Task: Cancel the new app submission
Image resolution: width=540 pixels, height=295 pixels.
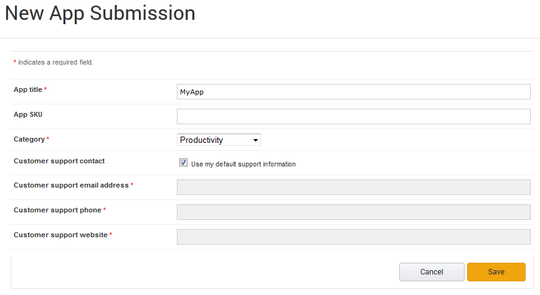Action: (432, 272)
